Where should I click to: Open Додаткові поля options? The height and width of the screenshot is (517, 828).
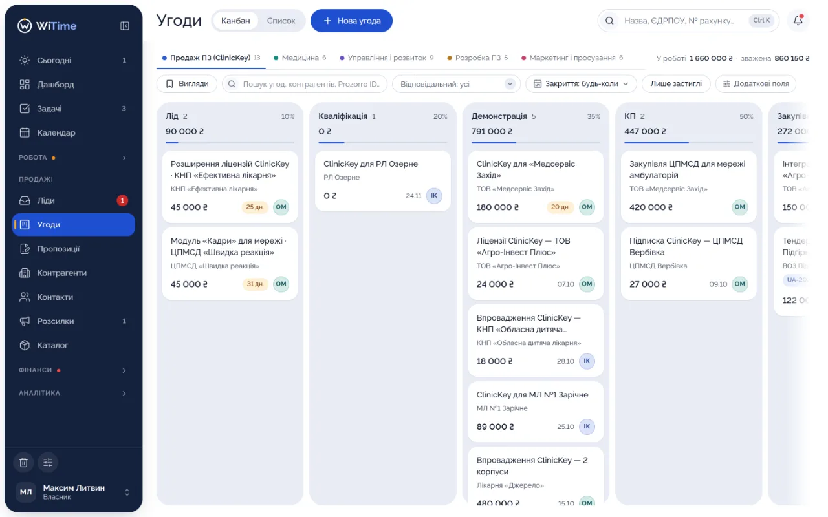pos(756,84)
